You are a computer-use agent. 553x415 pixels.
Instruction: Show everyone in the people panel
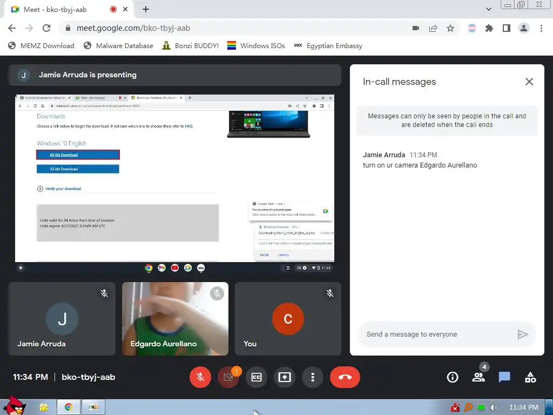pyautogui.click(x=478, y=377)
